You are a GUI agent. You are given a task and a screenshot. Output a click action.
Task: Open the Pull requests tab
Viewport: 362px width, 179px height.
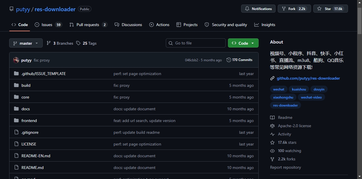[88, 25]
